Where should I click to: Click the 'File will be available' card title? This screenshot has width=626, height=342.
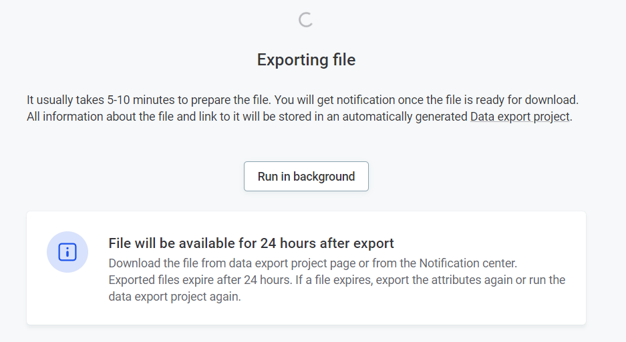[x=251, y=243]
